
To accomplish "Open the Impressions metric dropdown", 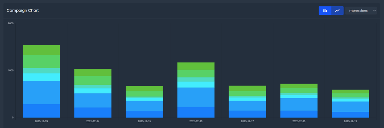I will point(361,11).
